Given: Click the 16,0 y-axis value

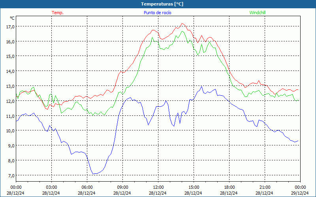Looking at the screenshot, I should (x=10, y=42).
